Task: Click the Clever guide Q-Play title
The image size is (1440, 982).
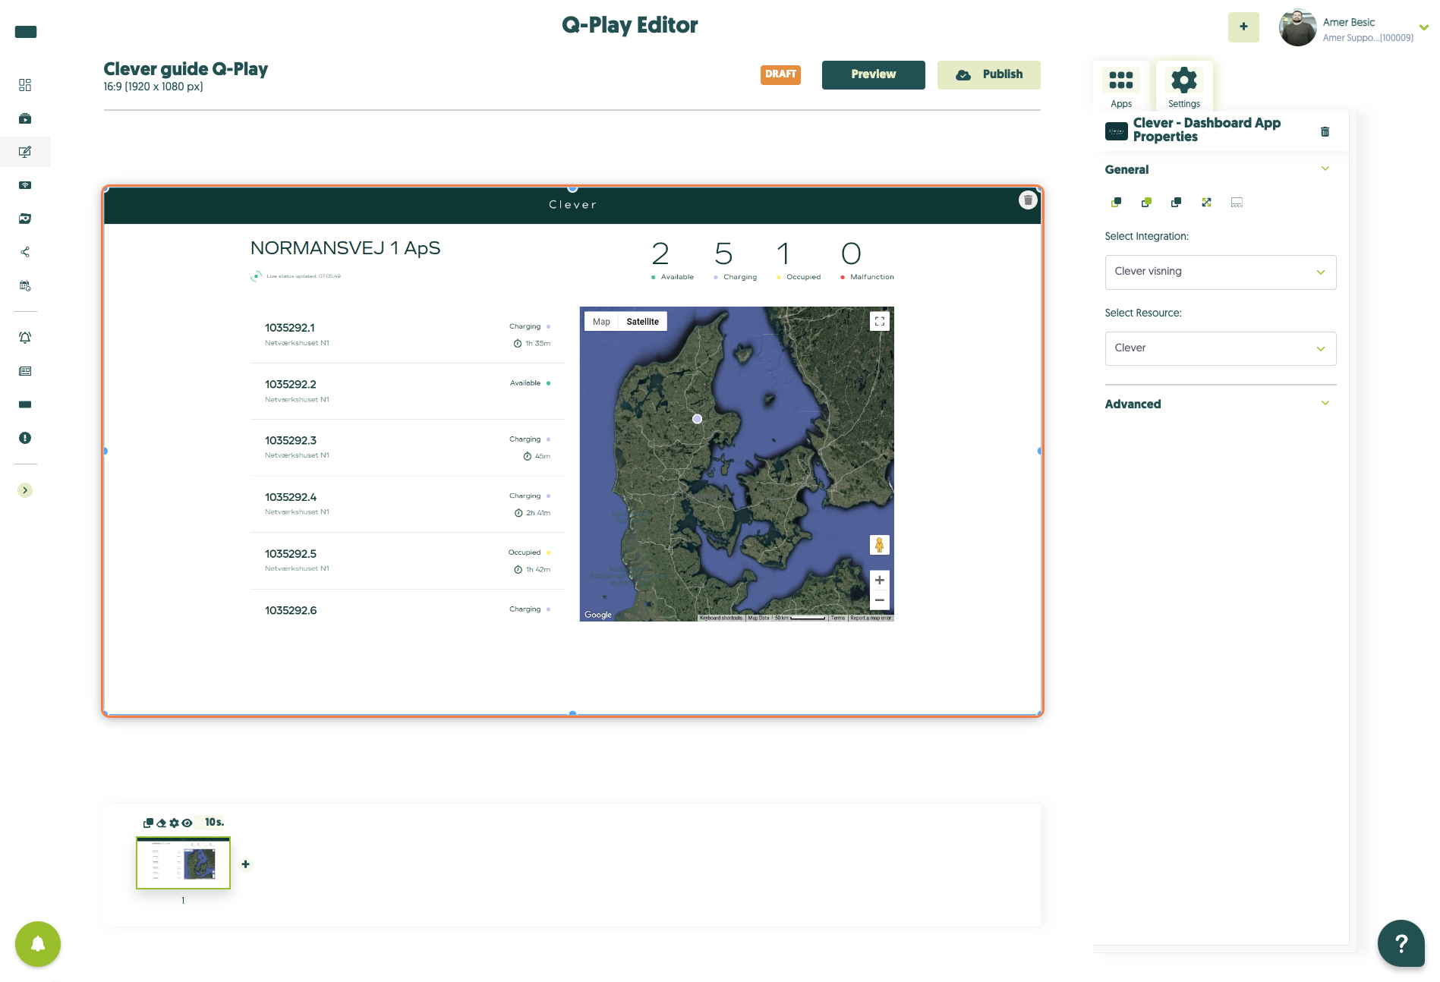Action: pyautogui.click(x=185, y=69)
